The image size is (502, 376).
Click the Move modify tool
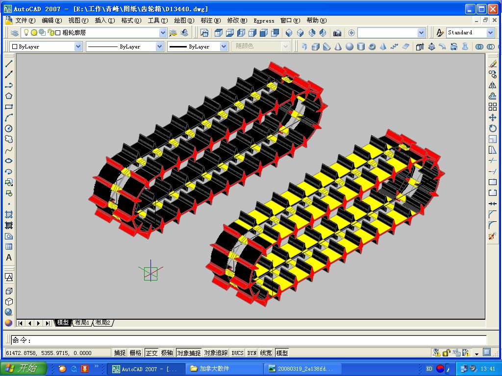click(493, 117)
